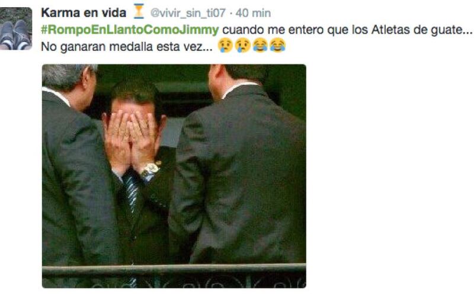Click the text "No ganaran medalla esta vez..."
Viewport: 474px width, 298px height.
pyautogui.click(x=127, y=47)
